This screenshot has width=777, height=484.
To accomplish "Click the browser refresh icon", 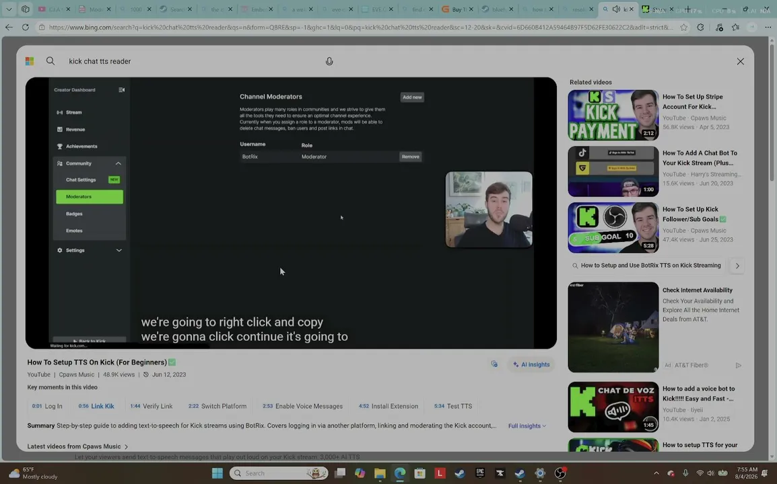I will click(x=26, y=27).
